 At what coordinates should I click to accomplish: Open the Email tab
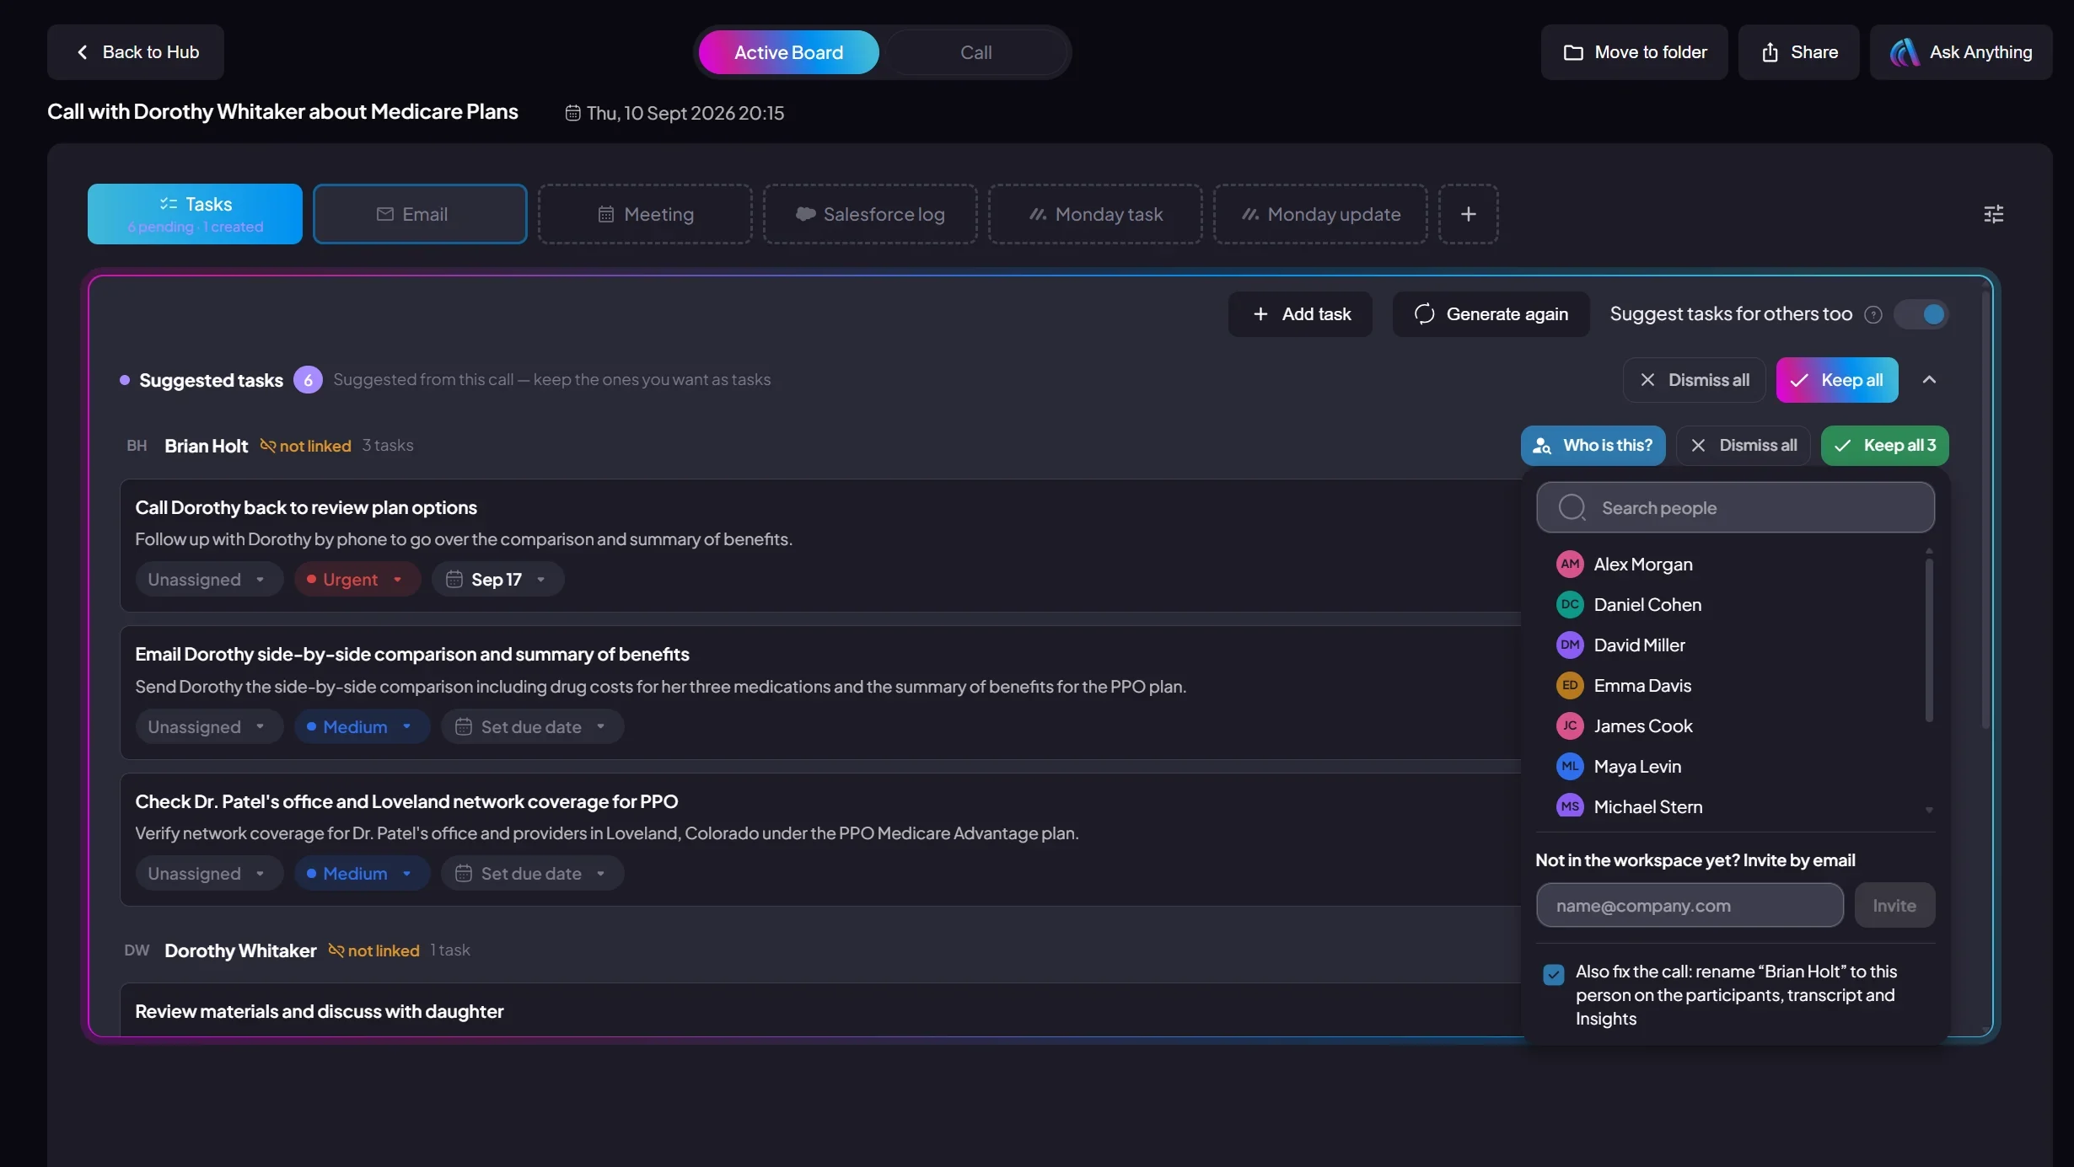[x=420, y=214]
